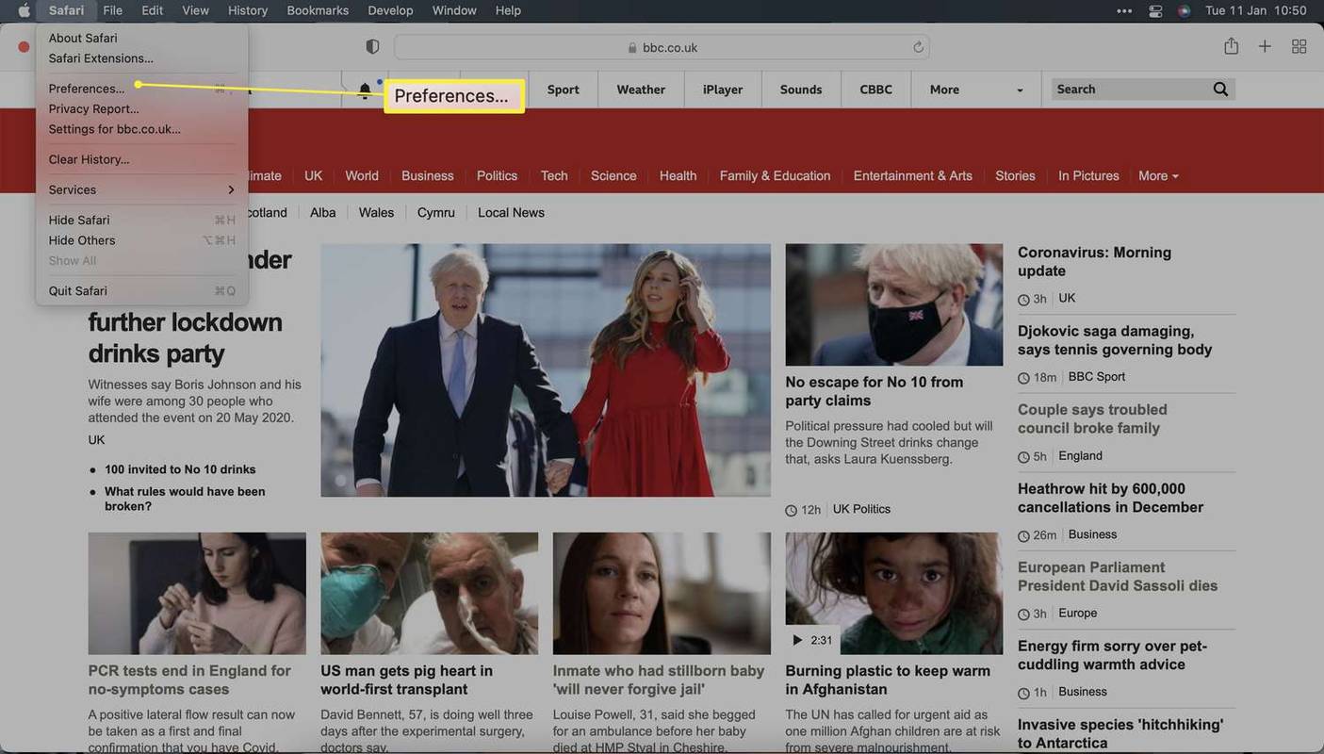Image resolution: width=1324 pixels, height=754 pixels.
Task: Open the Entertainment & Arts section
Action: 913,176
